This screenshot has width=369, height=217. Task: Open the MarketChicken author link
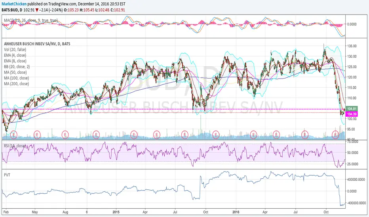click(x=14, y=4)
